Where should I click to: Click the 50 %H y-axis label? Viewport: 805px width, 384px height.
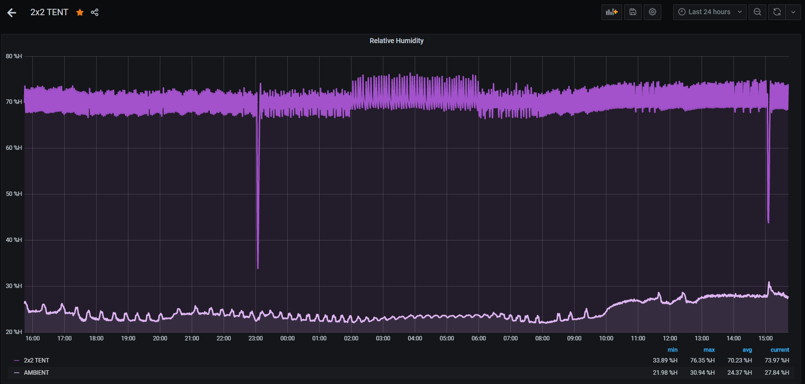(x=14, y=194)
